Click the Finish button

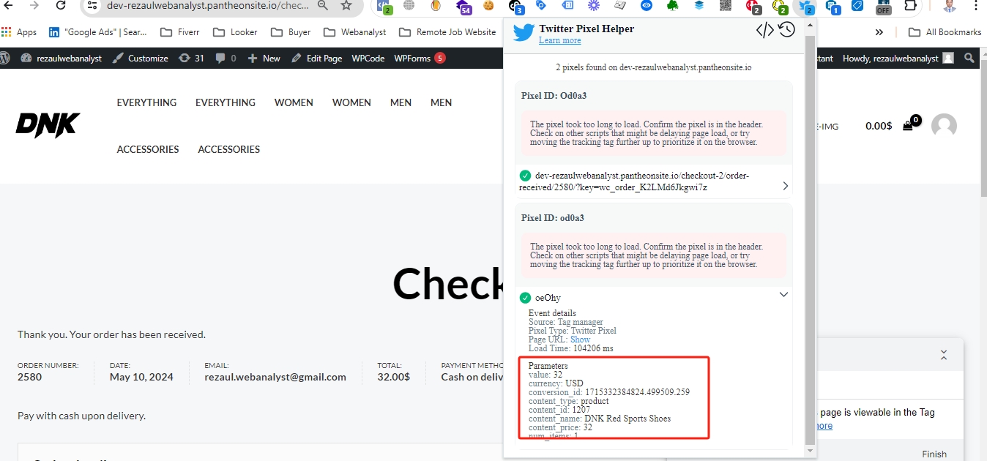pyautogui.click(x=934, y=454)
